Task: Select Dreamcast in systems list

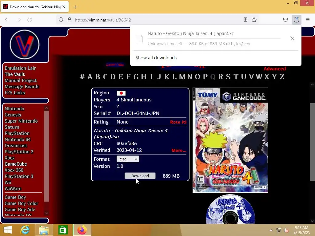Action: (16, 145)
